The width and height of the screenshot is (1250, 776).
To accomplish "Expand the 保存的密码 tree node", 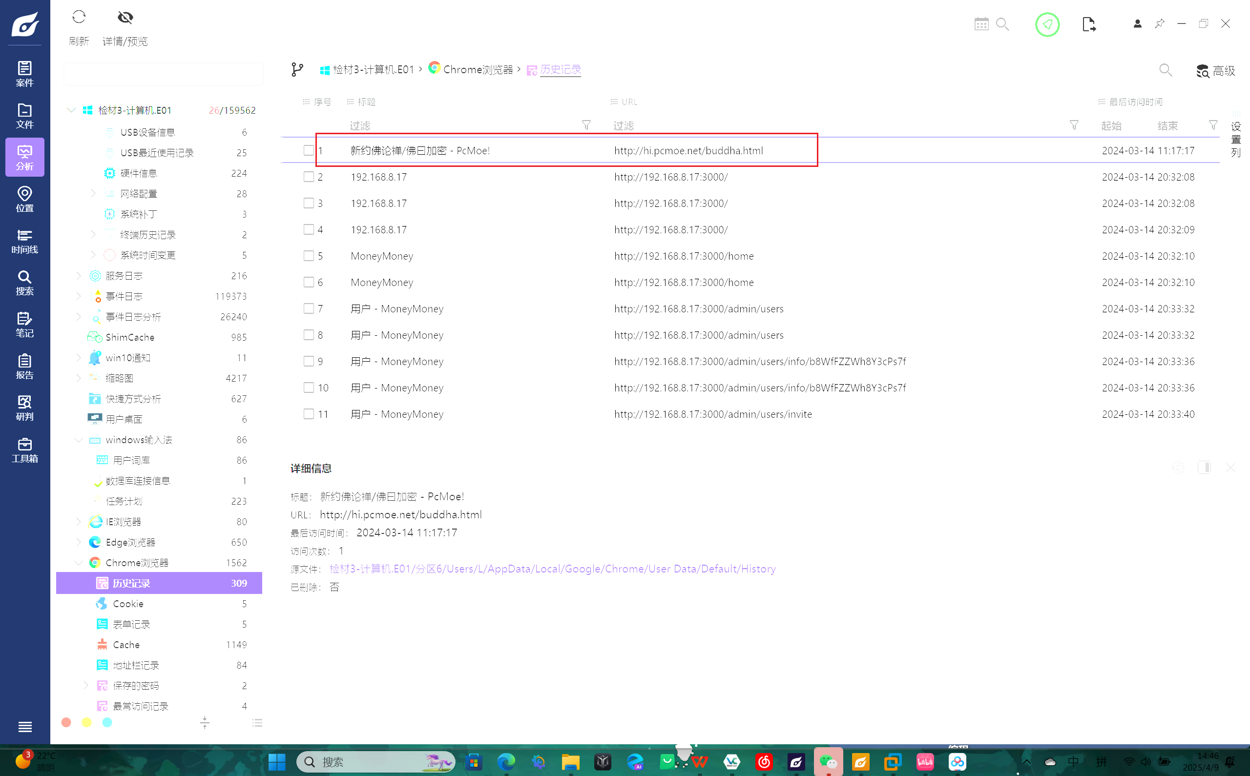I will 86,685.
